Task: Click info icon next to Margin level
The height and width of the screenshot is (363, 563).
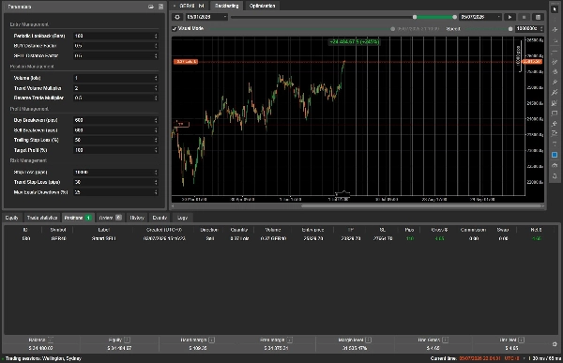Action: coord(369,340)
